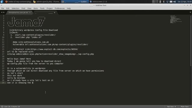This screenshot has width=192, height=108.
Task: Open the Preferences menu
Action: click(x=60, y=8)
